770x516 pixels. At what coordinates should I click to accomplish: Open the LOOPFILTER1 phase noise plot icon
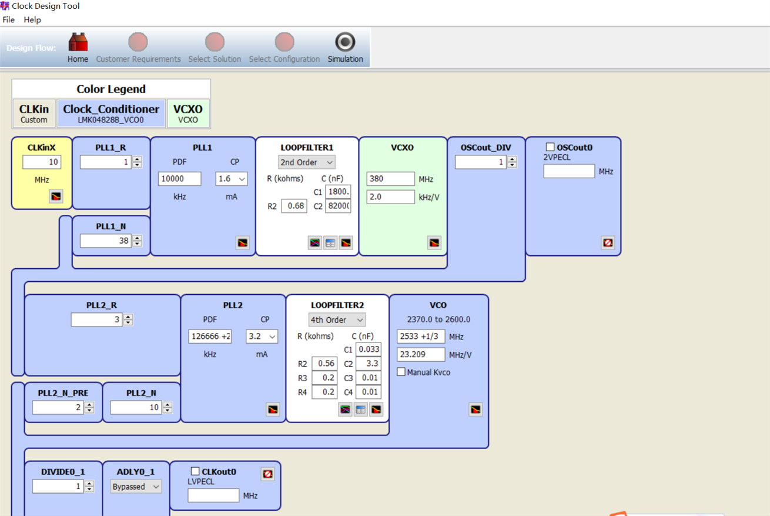click(346, 242)
